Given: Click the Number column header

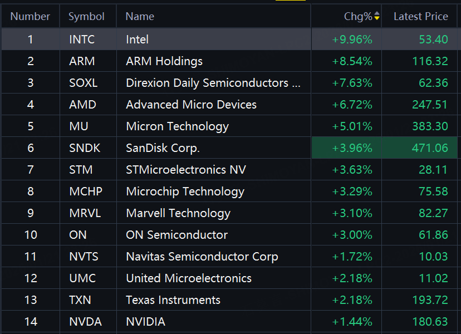Looking at the screenshot, I should [x=30, y=17].
